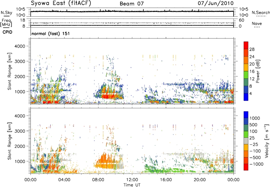The width and height of the screenshot is (270, 187).
Task: Select the red bottom segment of Velocity colorbar
Action: point(246,167)
